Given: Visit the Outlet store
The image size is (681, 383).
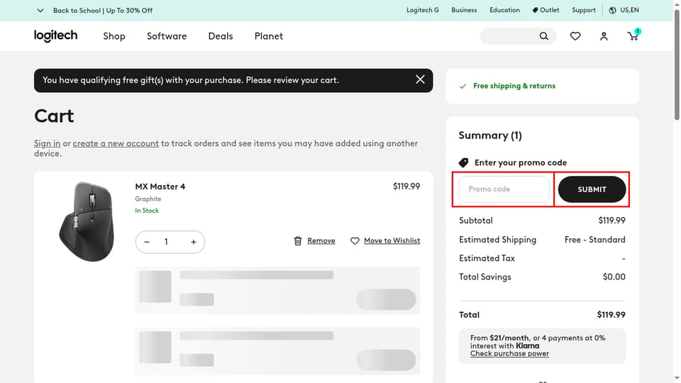Looking at the screenshot, I should click(x=546, y=10).
